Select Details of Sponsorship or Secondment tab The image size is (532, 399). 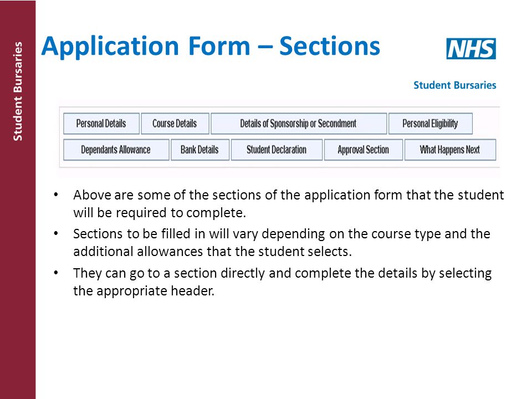[x=299, y=124]
